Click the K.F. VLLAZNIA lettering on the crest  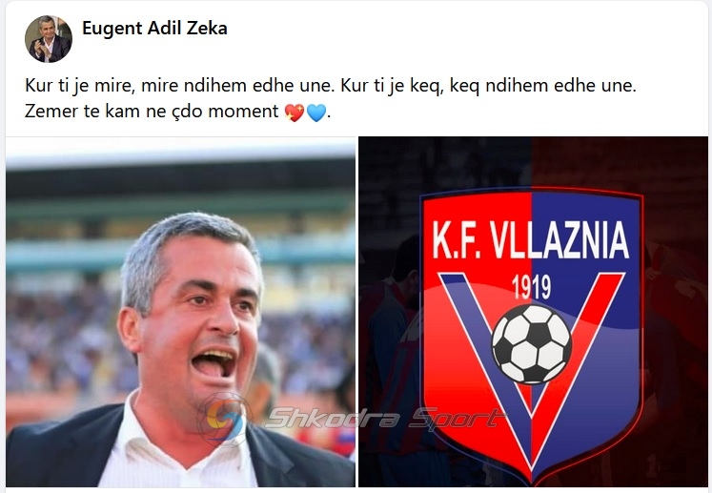pos(530,240)
